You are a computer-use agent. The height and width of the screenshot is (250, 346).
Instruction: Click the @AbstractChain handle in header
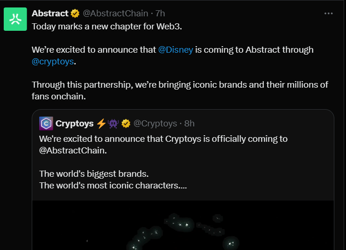coord(115,14)
